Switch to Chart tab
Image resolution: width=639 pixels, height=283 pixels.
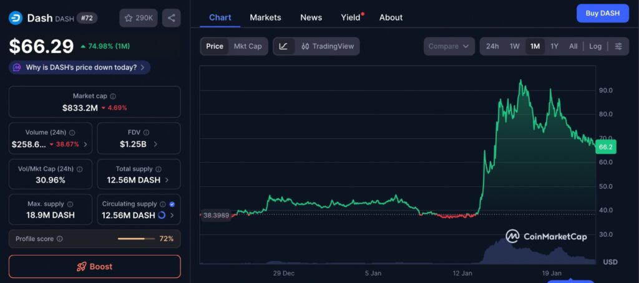coord(220,17)
